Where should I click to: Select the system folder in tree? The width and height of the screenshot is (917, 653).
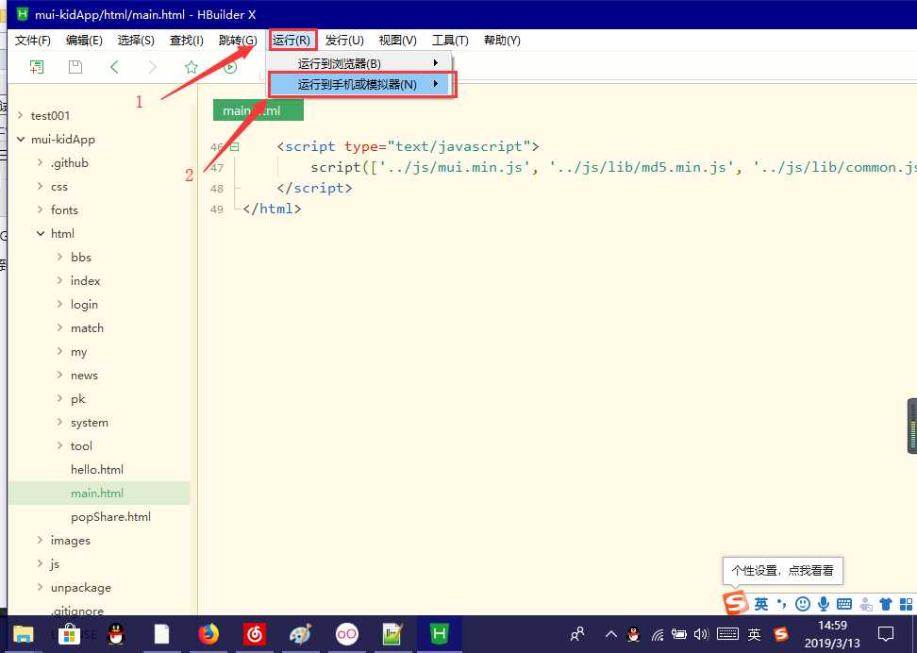point(90,423)
